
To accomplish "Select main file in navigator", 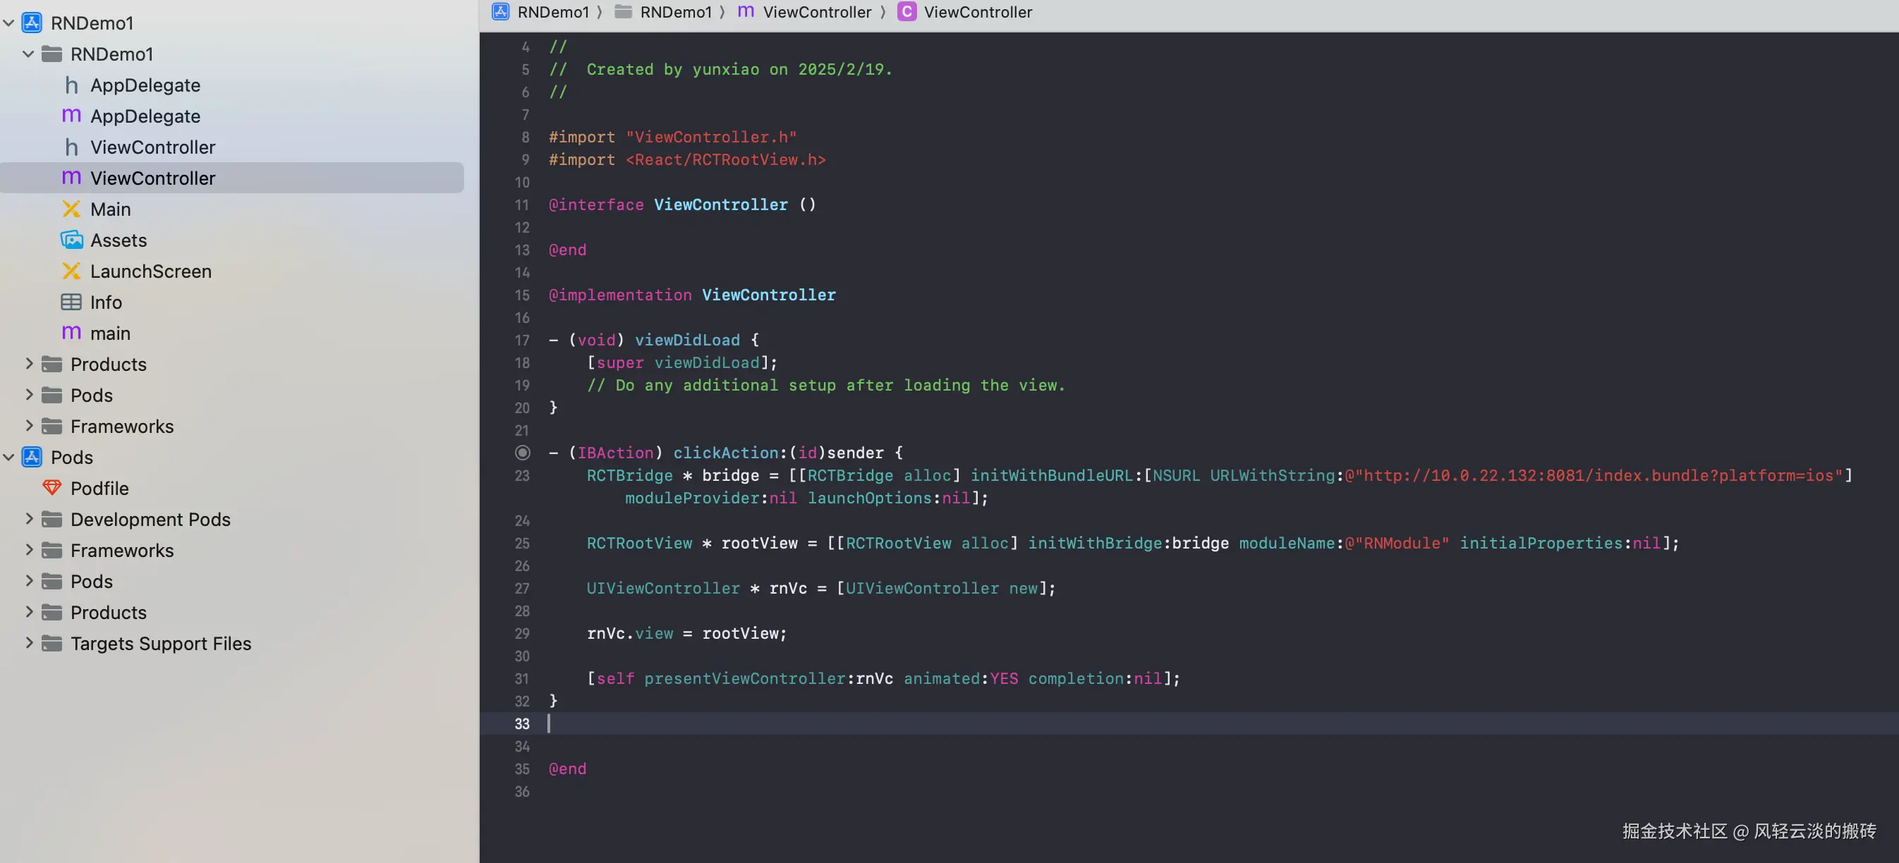I will (110, 333).
